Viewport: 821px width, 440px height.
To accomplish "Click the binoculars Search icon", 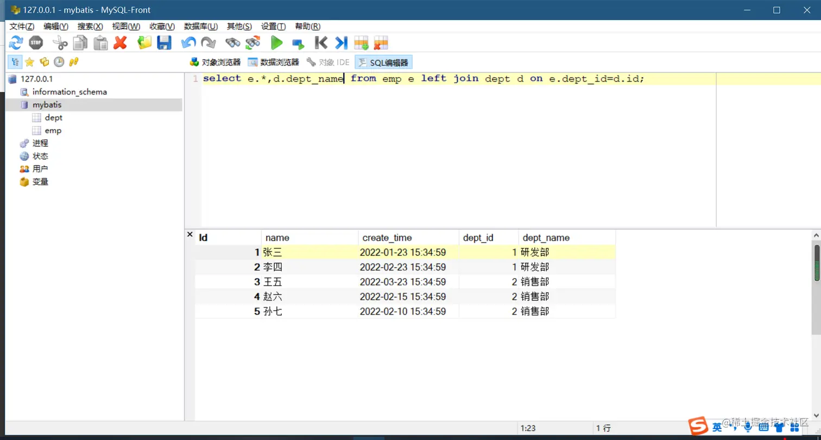I will (x=233, y=42).
